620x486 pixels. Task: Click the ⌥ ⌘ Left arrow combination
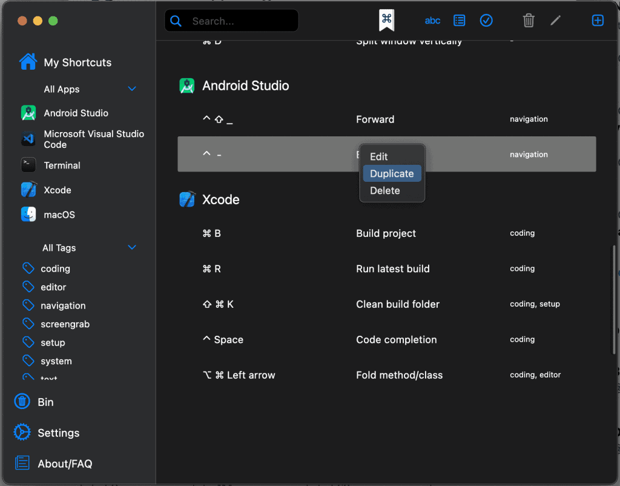tap(239, 375)
